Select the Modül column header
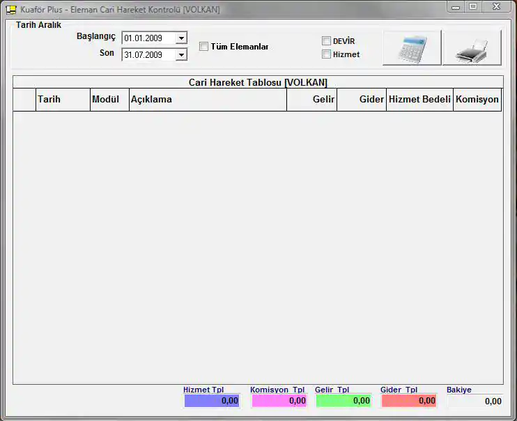Image resolution: width=517 pixels, height=421 pixels. [109, 100]
